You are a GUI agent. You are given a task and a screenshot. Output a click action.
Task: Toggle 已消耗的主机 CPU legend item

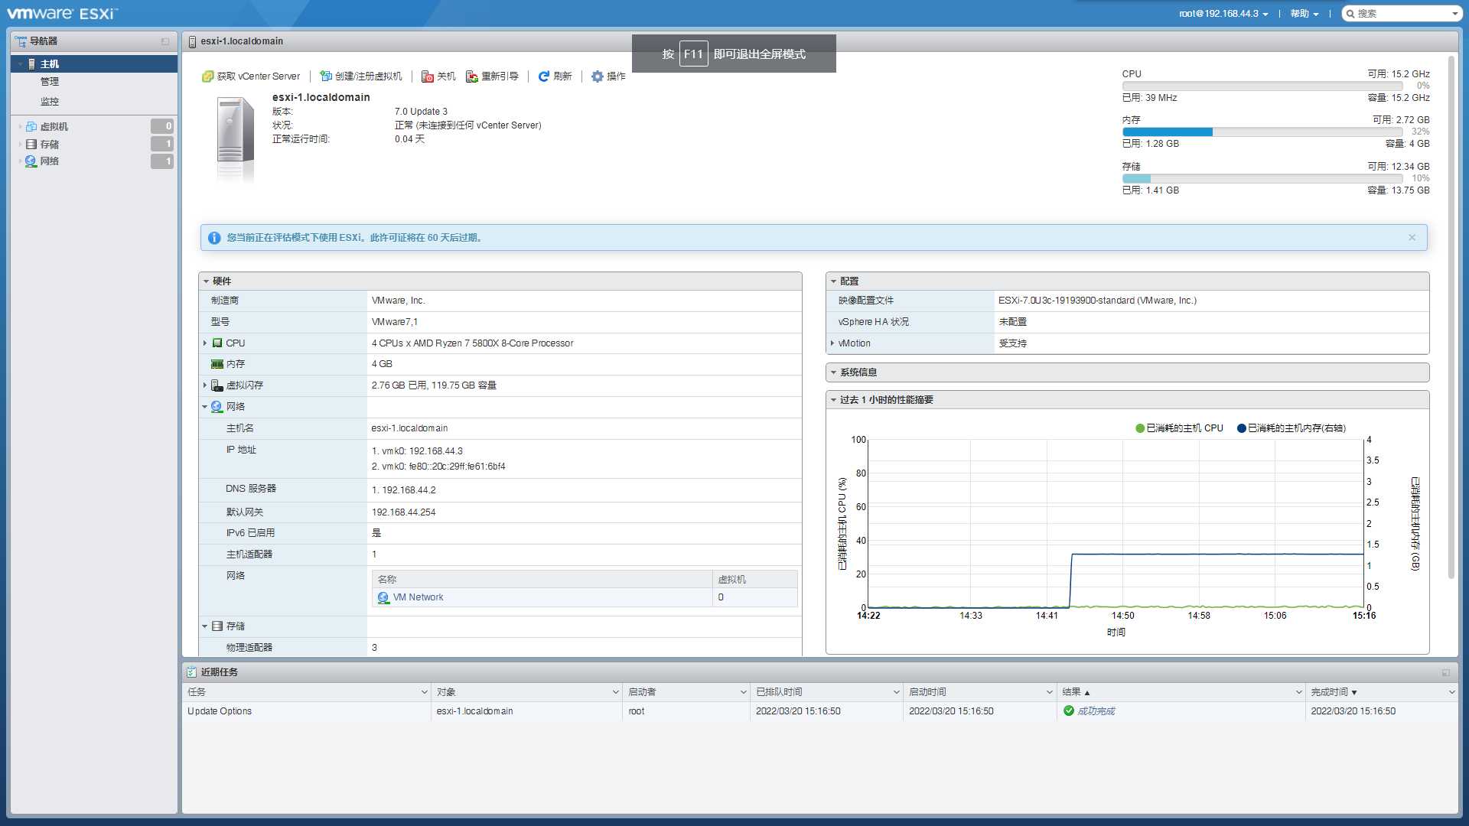pos(1179,428)
